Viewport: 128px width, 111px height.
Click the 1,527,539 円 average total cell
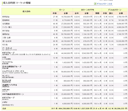pos(86,108)
